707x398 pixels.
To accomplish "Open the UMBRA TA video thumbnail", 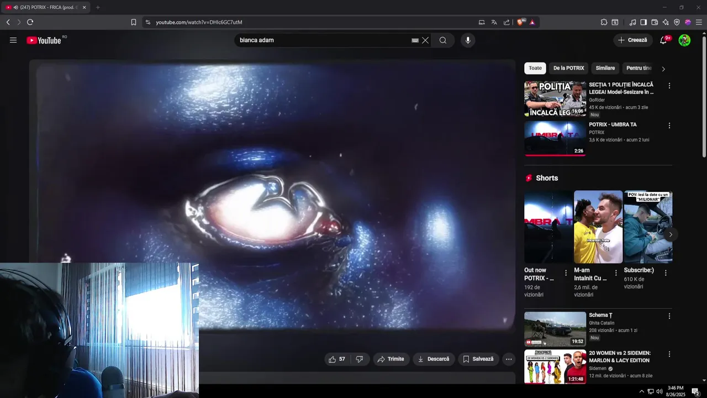I will (x=555, y=138).
